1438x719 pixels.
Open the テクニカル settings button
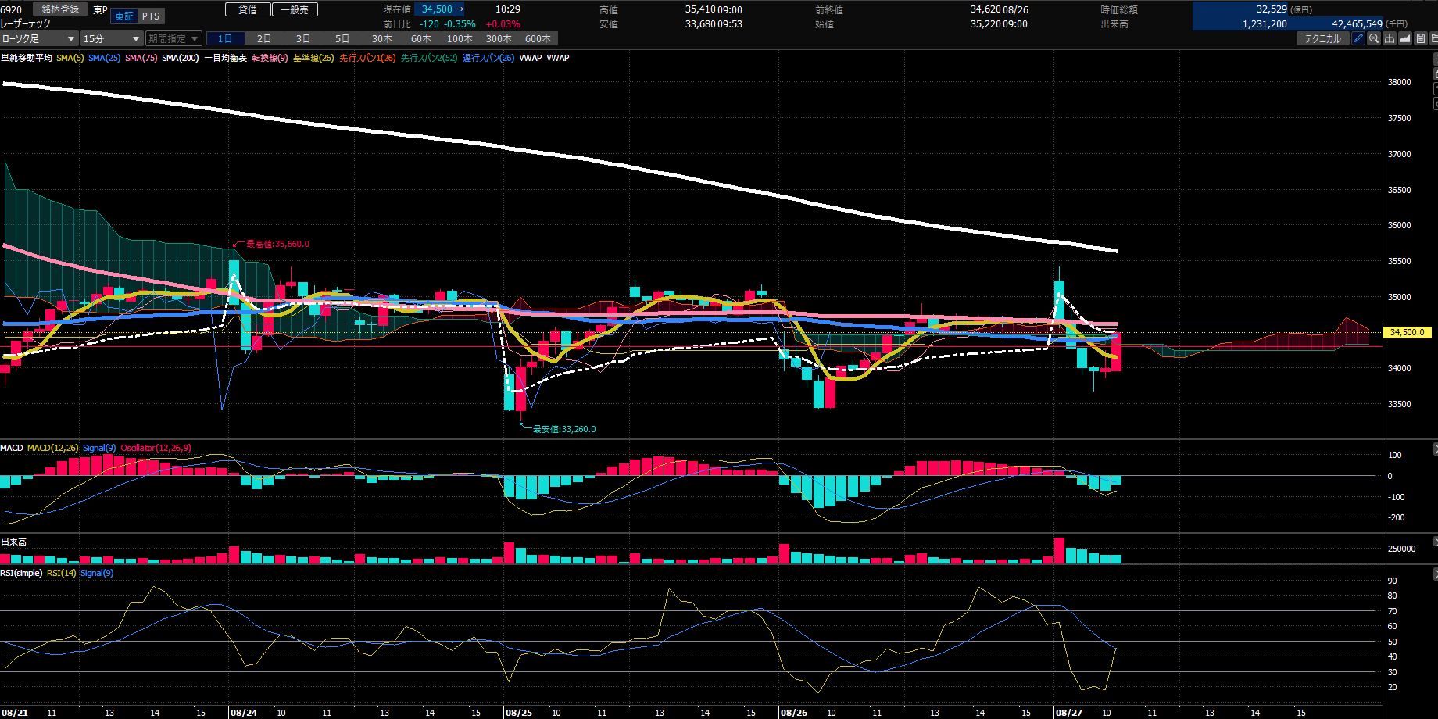(1323, 38)
